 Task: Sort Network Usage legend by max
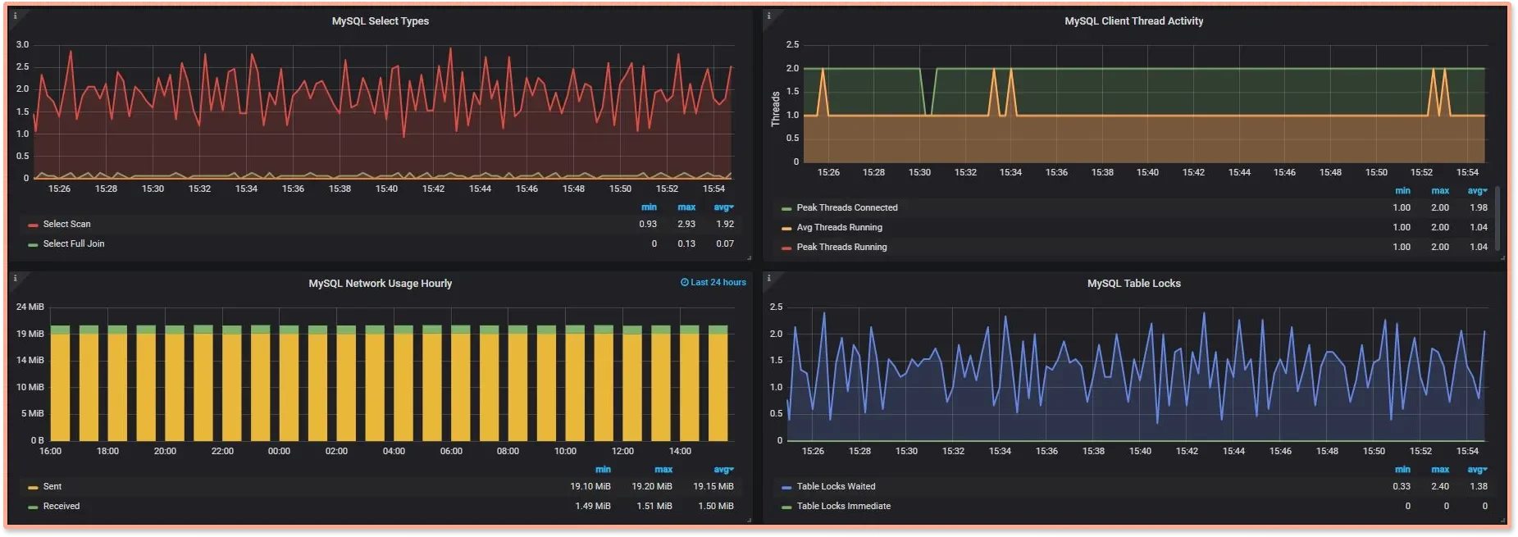tap(663, 470)
